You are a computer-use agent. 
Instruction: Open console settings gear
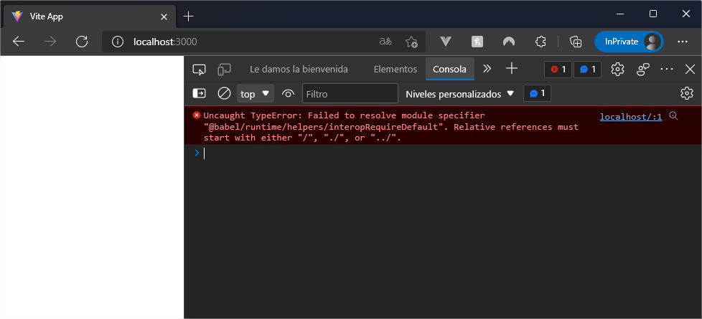pyautogui.click(x=686, y=93)
